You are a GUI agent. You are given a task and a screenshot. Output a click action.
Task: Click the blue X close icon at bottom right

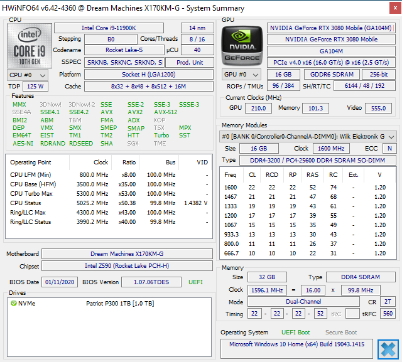(x=388, y=349)
